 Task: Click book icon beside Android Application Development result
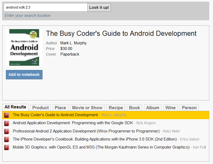(7, 123)
